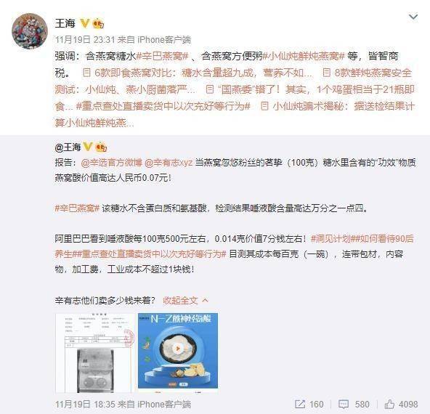
Task: Open Wang Hai's profile avatar
Action: (x=30, y=31)
